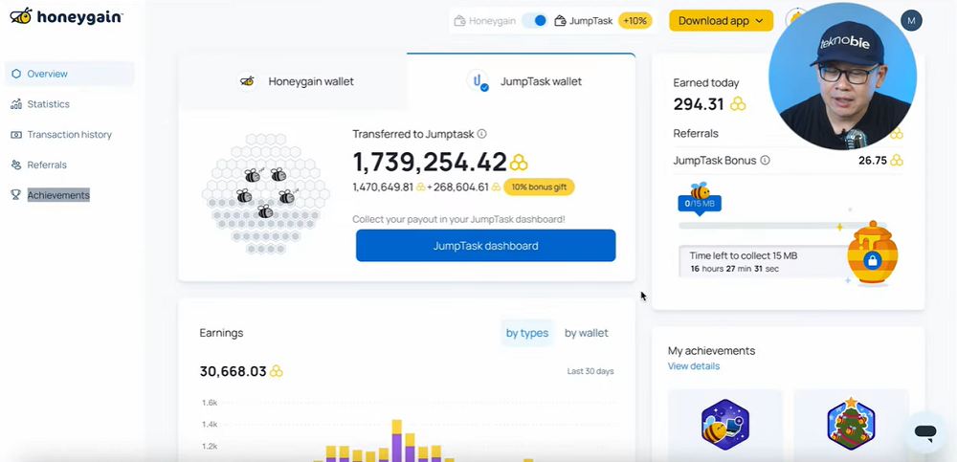Open the Referrals sidebar page
The image size is (957, 462).
click(x=47, y=165)
